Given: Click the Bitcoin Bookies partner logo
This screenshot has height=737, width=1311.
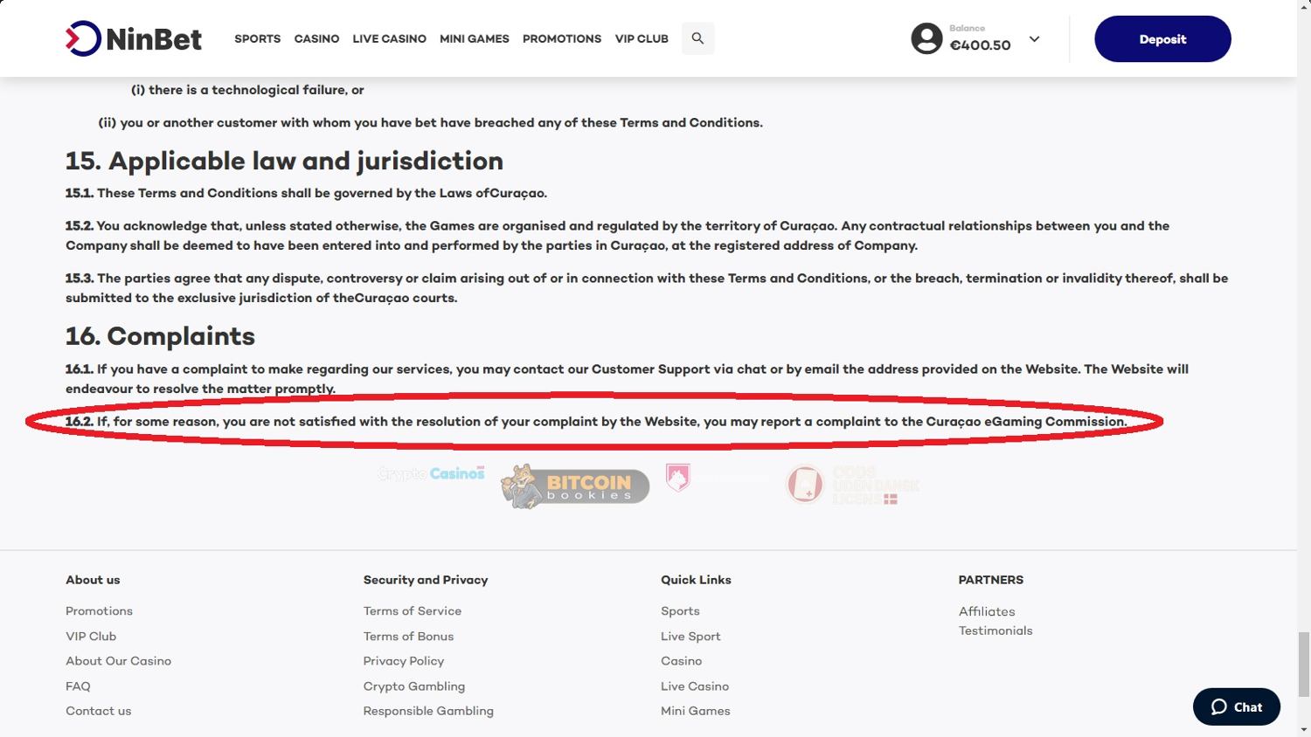Looking at the screenshot, I should pos(575,486).
